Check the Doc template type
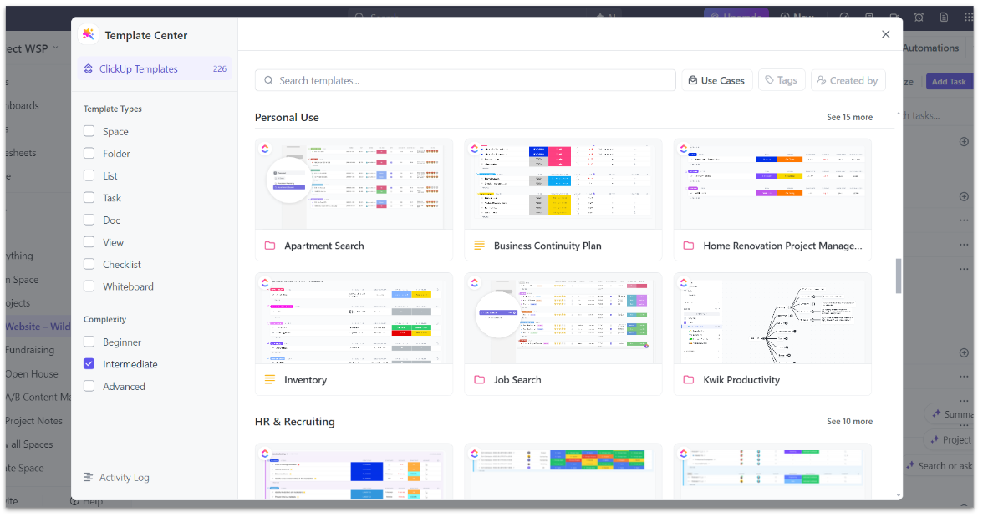Viewport: 983px width, 517px height. tap(89, 220)
